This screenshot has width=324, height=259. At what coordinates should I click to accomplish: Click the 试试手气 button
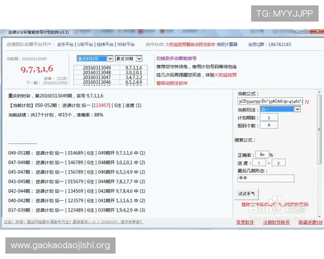point(247,194)
